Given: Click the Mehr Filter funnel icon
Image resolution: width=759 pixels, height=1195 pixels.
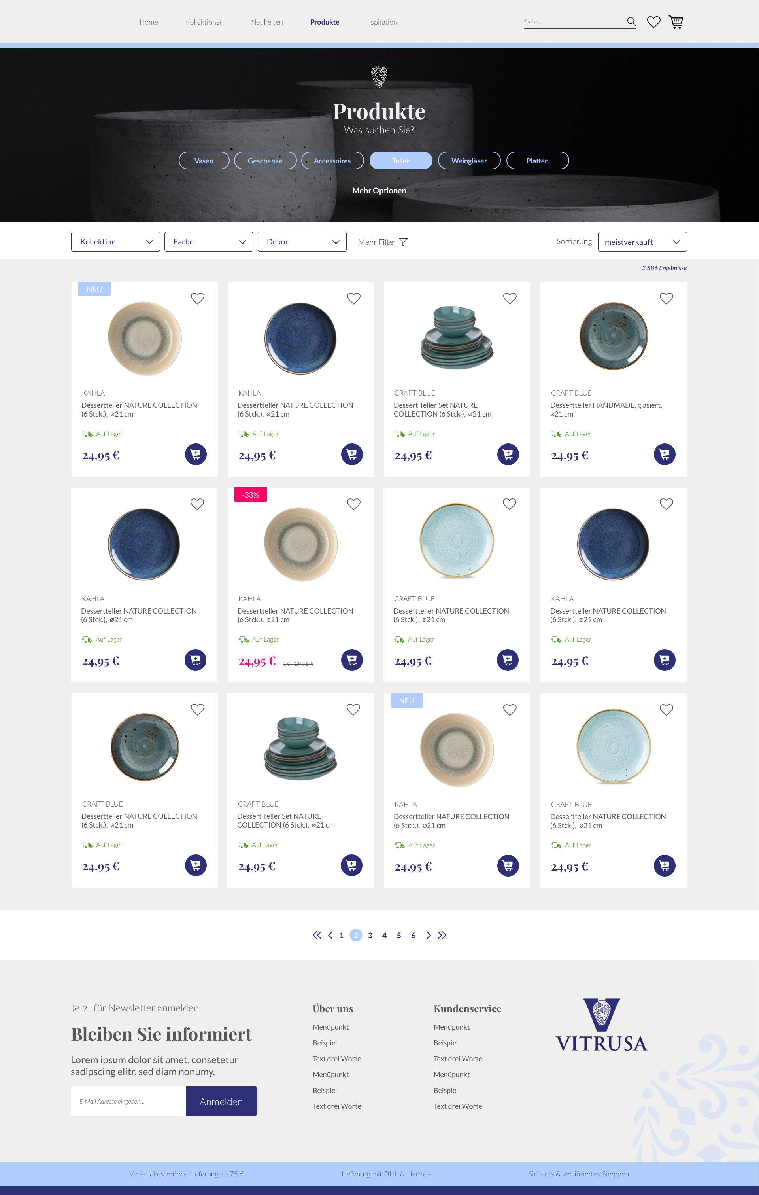Looking at the screenshot, I should 403,242.
